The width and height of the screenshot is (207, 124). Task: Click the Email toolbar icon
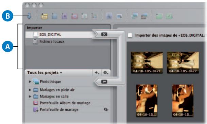coord(109,16)
